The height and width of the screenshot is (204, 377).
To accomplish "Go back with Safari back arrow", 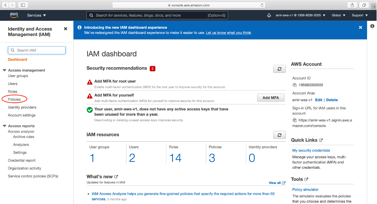I will click(5, 5).
